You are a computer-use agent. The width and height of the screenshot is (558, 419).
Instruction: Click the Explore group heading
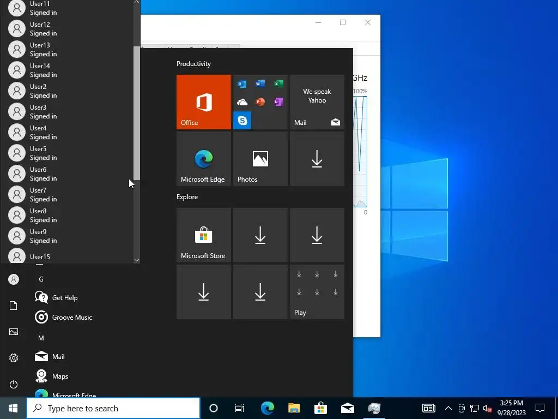click(x=187, y=196)
